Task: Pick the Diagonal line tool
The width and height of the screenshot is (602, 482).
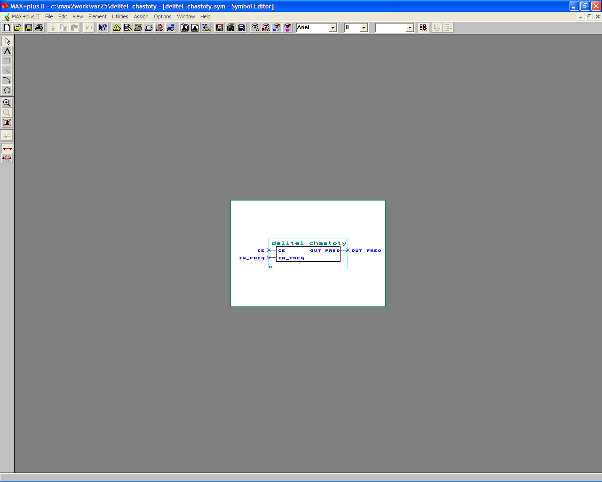Action: point(7,71)
